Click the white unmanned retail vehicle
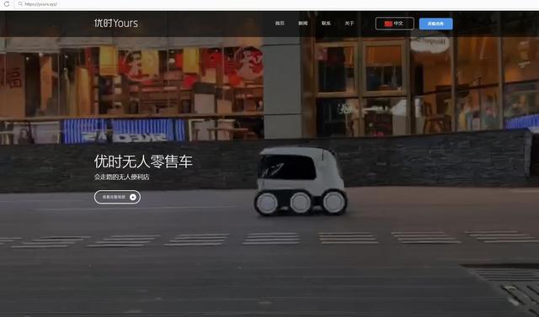The height and width of the screenshot is (317, 539). pyautogui.click(x=301, y=181)
